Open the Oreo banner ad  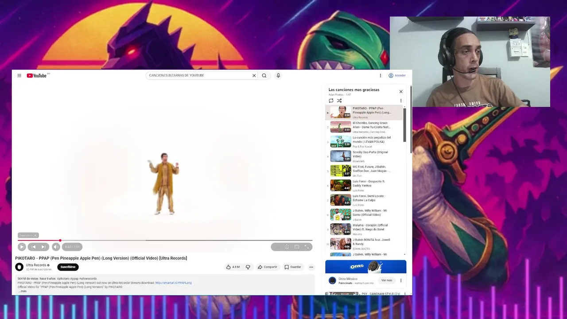[x=365, y=267]
